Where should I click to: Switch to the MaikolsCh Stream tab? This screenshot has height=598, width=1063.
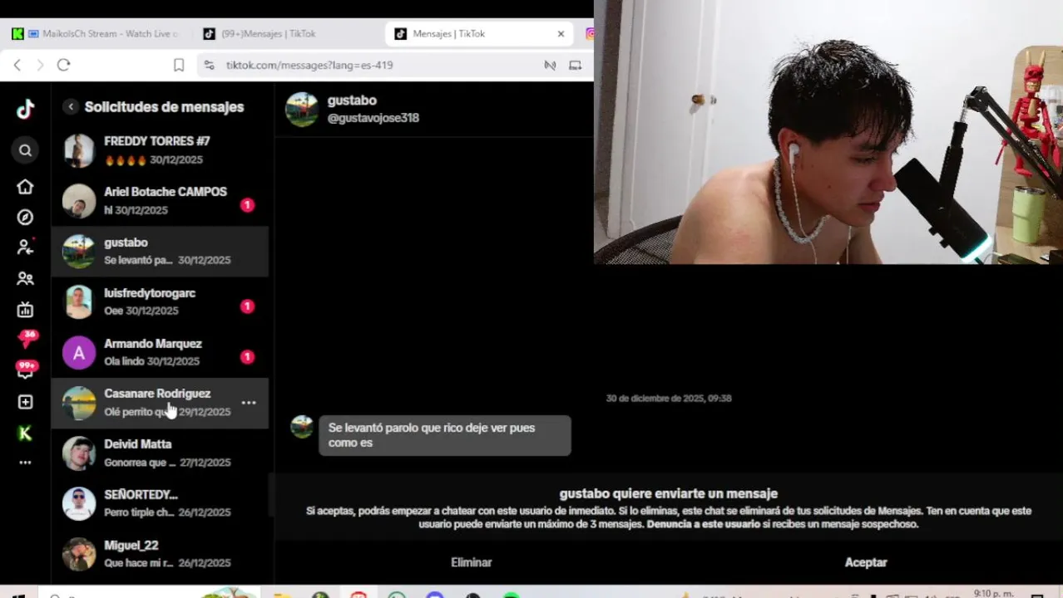[96, 33]
